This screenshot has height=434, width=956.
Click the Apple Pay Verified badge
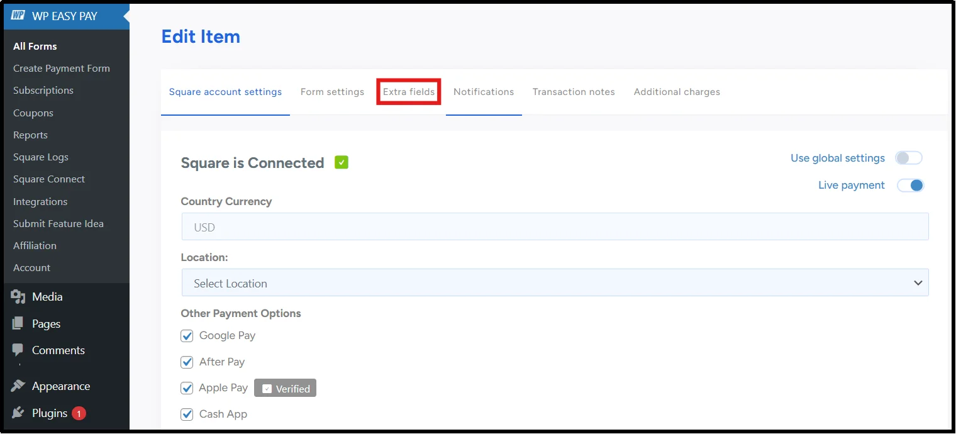click(285, 389)
